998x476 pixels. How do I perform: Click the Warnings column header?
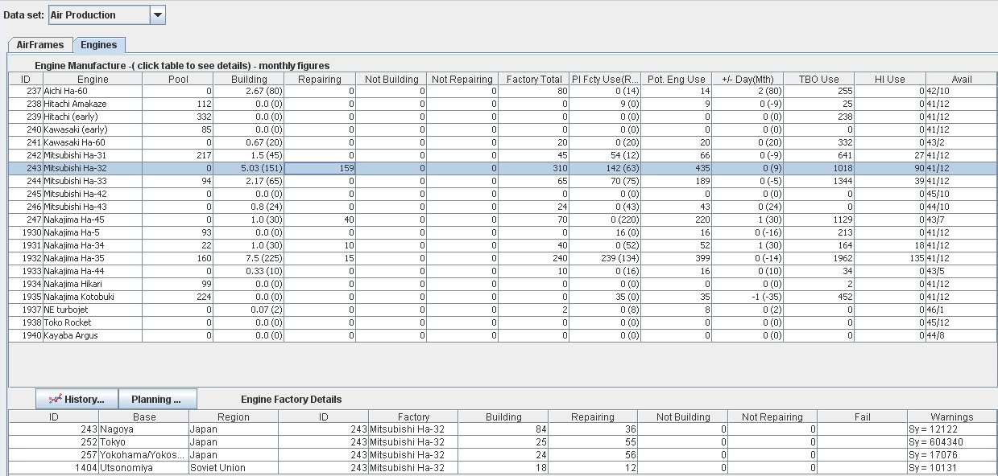coord(952,416)
